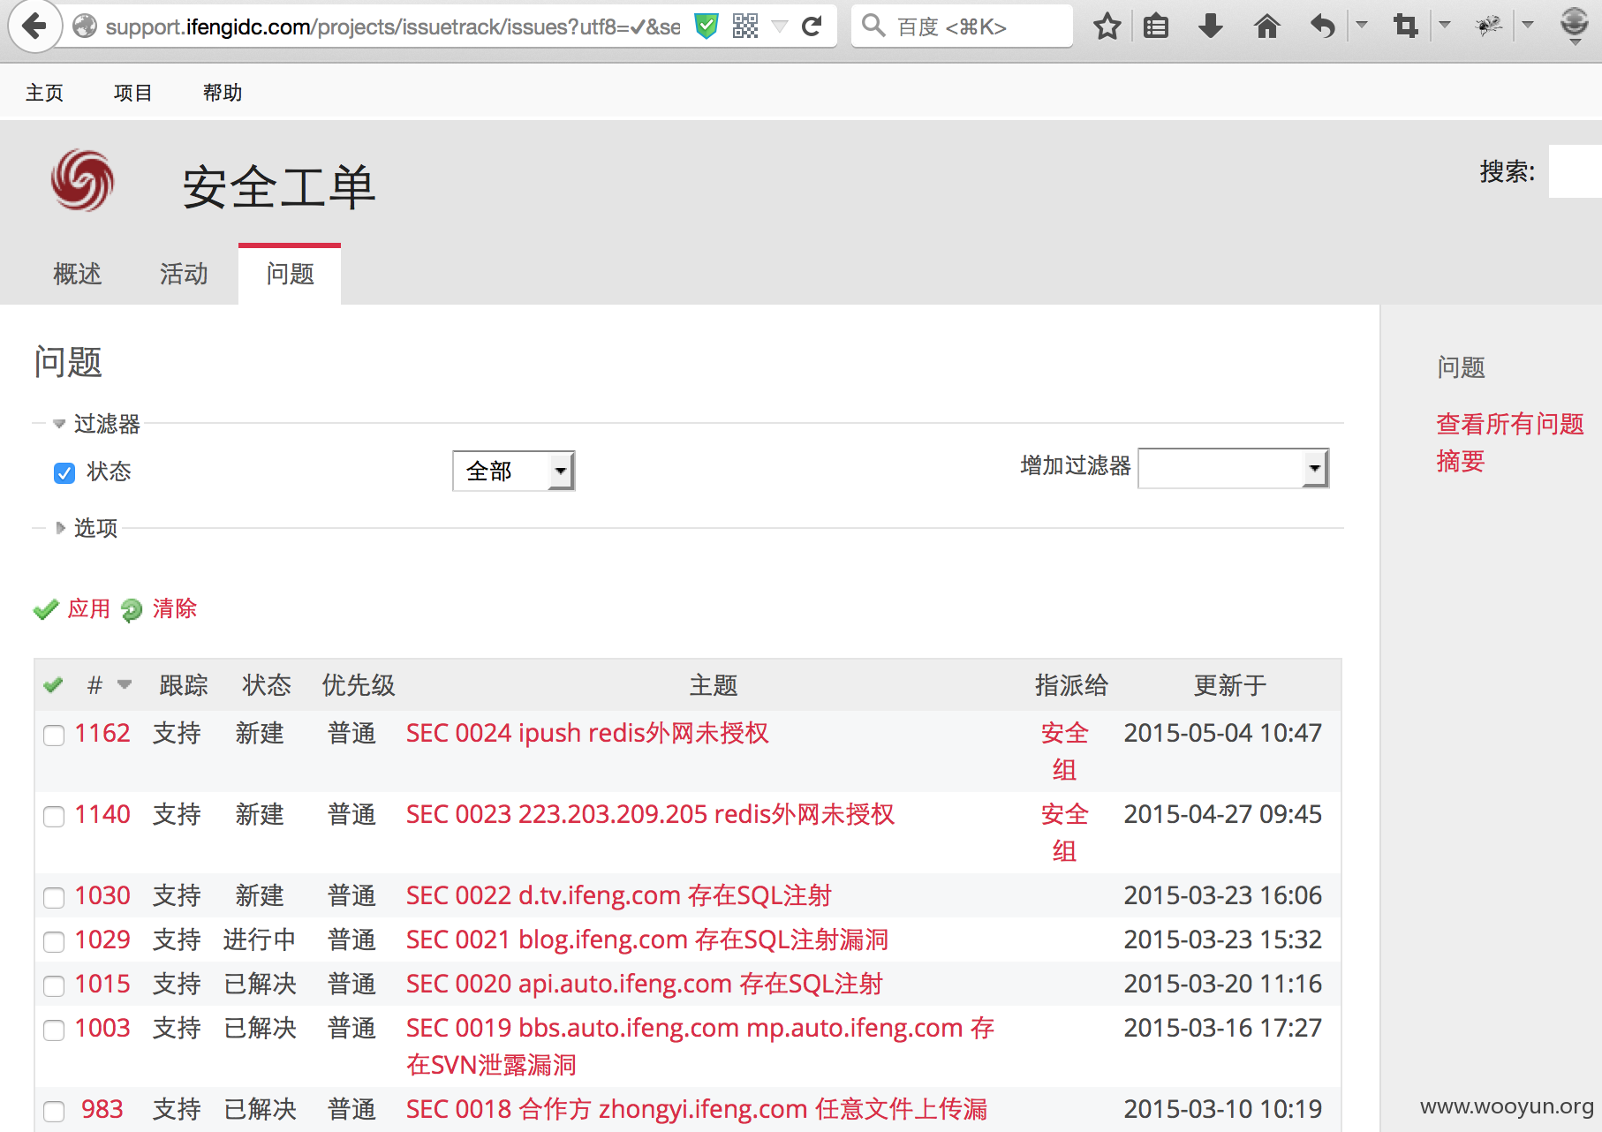The width and height of the screenshot is (1602, 1132).
Task: Click the undo curved arrow toolbar icon
Action: (x=1322, y=26)
